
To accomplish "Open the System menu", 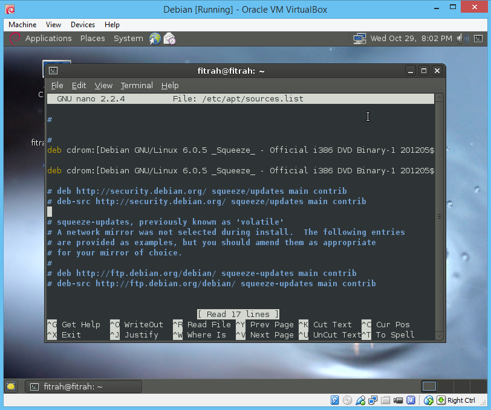I will click(x=128, y=39).
